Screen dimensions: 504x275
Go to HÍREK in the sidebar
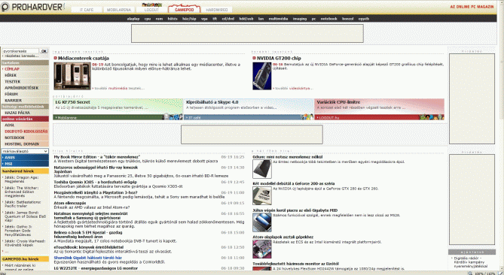pos(11,75)
